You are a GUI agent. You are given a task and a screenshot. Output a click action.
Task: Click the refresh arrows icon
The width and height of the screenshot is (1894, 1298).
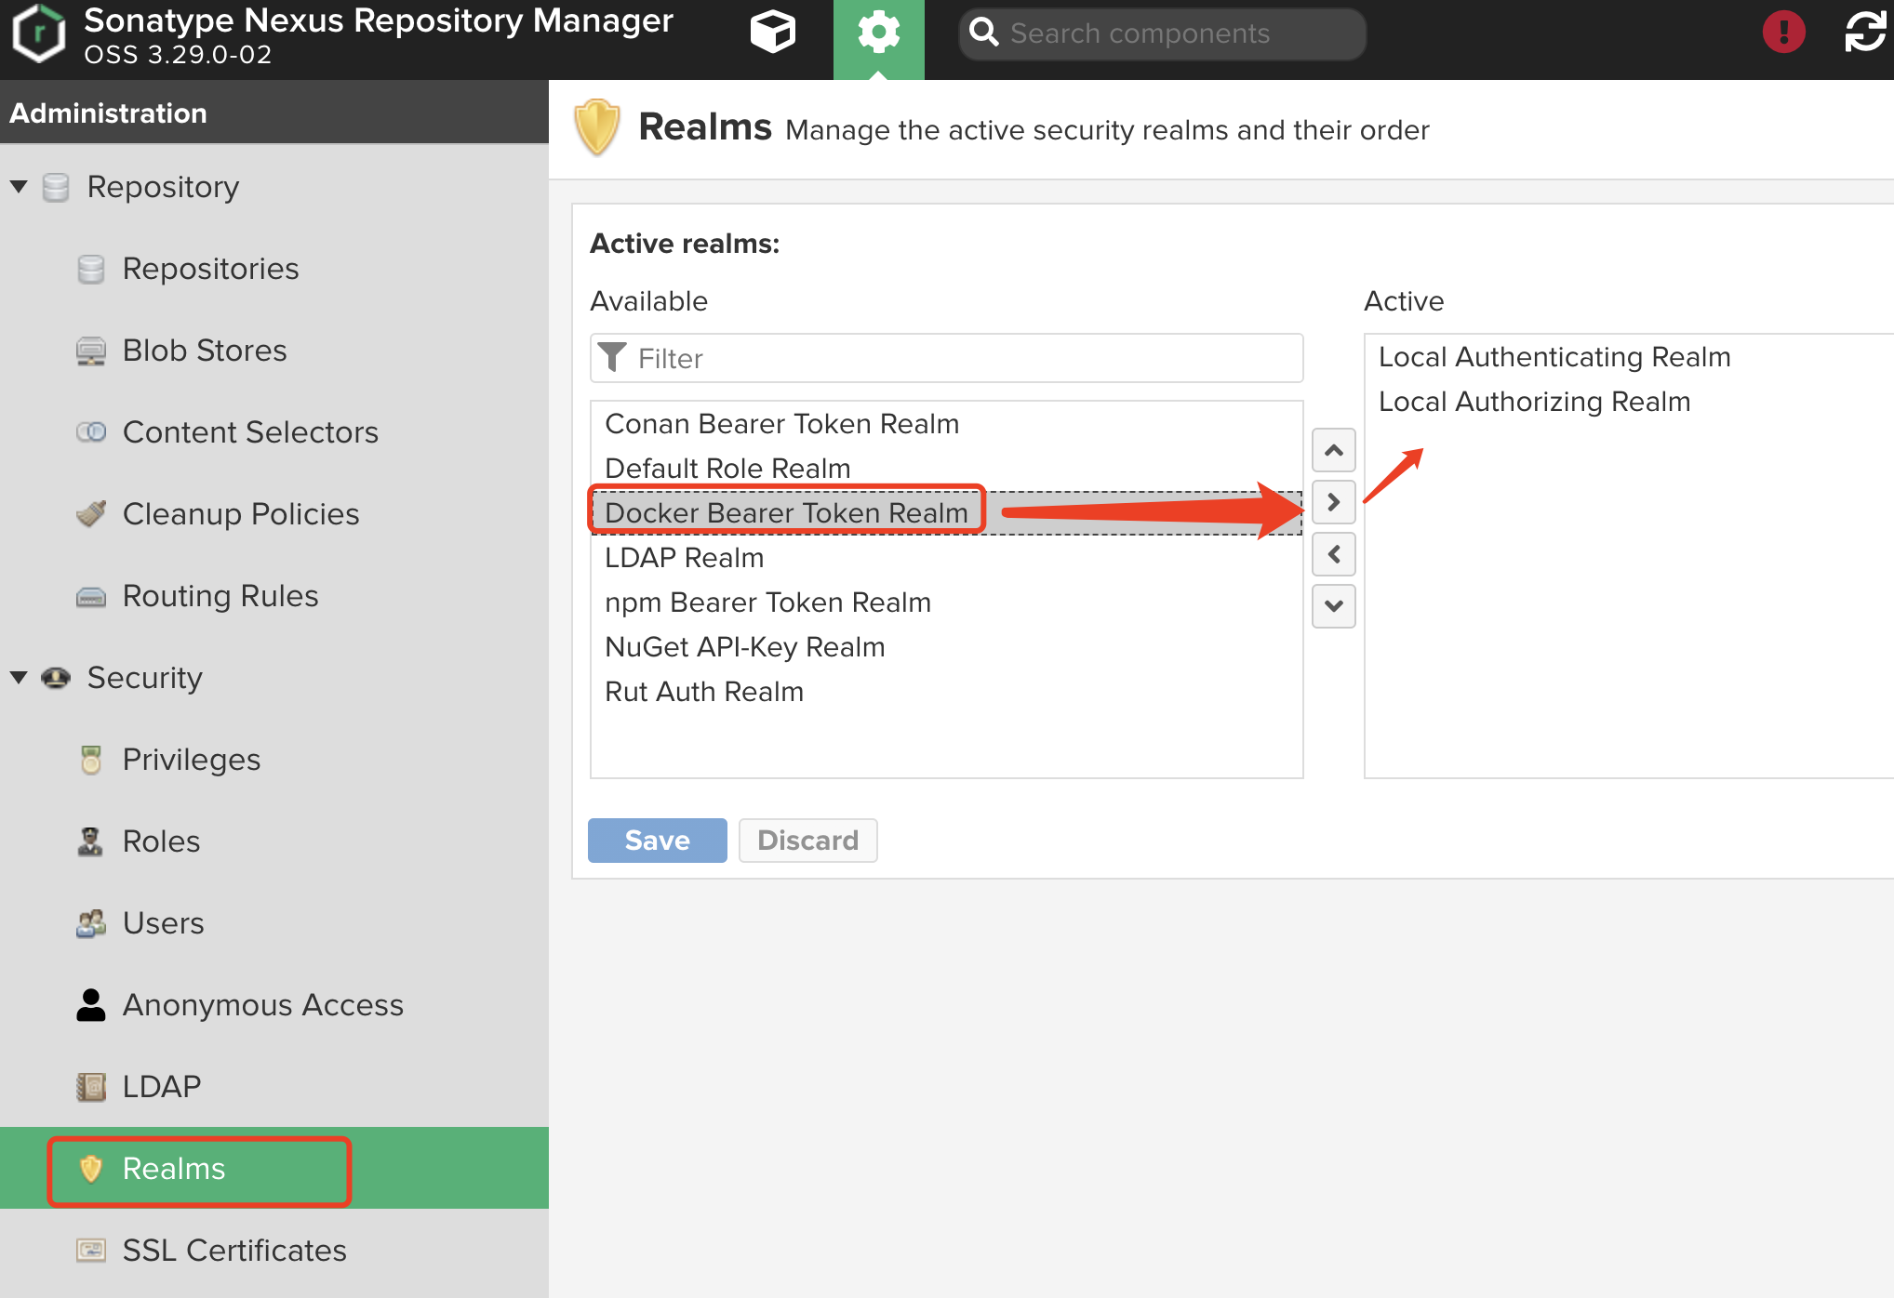[1865, 33]
